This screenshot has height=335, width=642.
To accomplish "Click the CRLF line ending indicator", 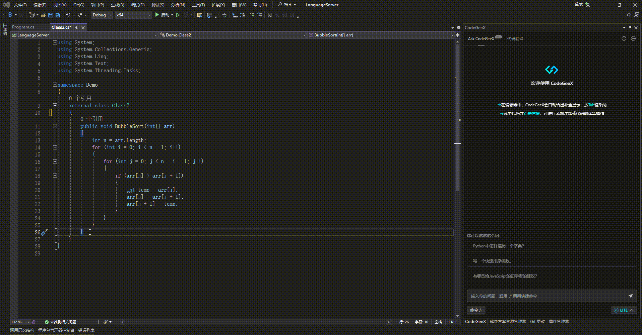I will click(453, 322).
